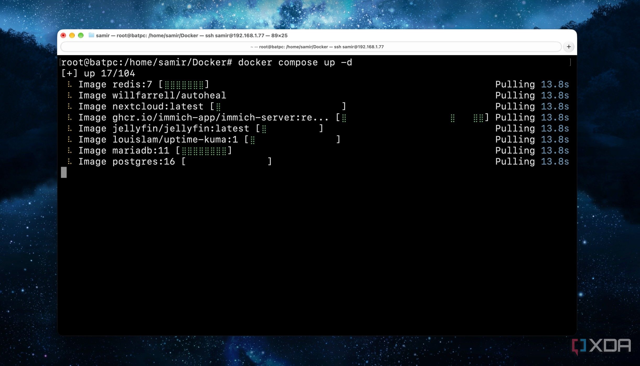The width and height of the screenshot is (640, 366).
Task: Click 'Image redis:7' line text
Action: [x=115, y=84]
